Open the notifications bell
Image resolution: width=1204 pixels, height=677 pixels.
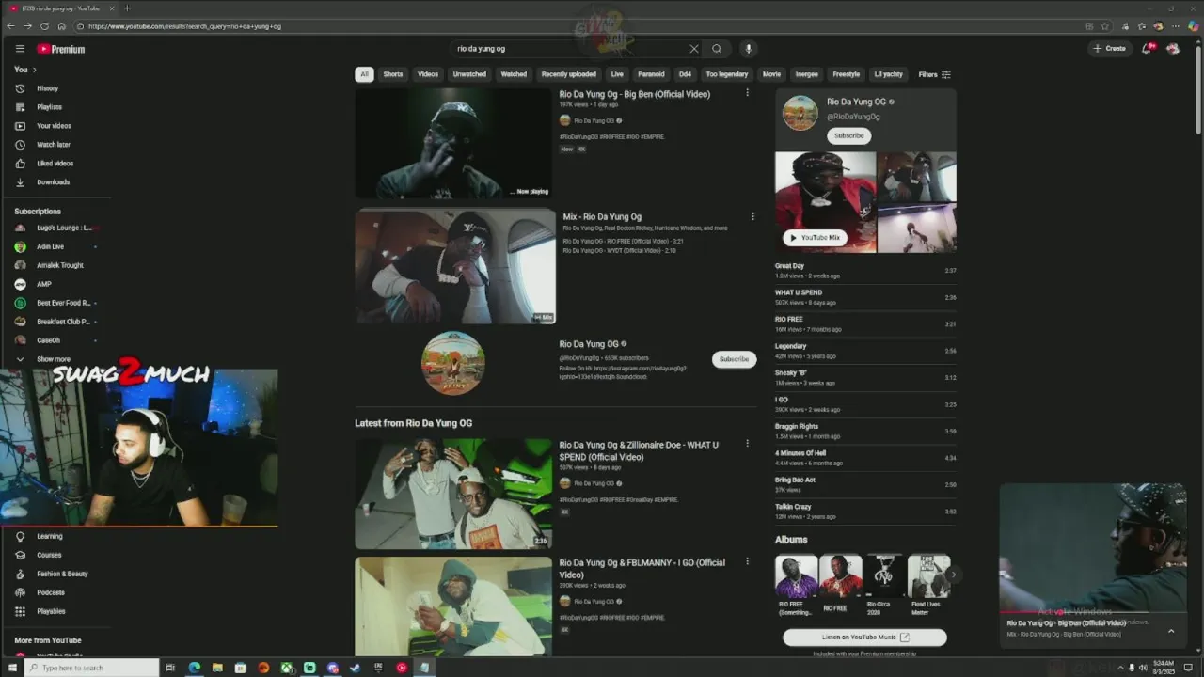click(1148, 48)
